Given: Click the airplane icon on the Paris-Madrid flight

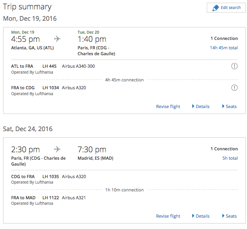Looking at the screenshot, I should coord(57,149).
